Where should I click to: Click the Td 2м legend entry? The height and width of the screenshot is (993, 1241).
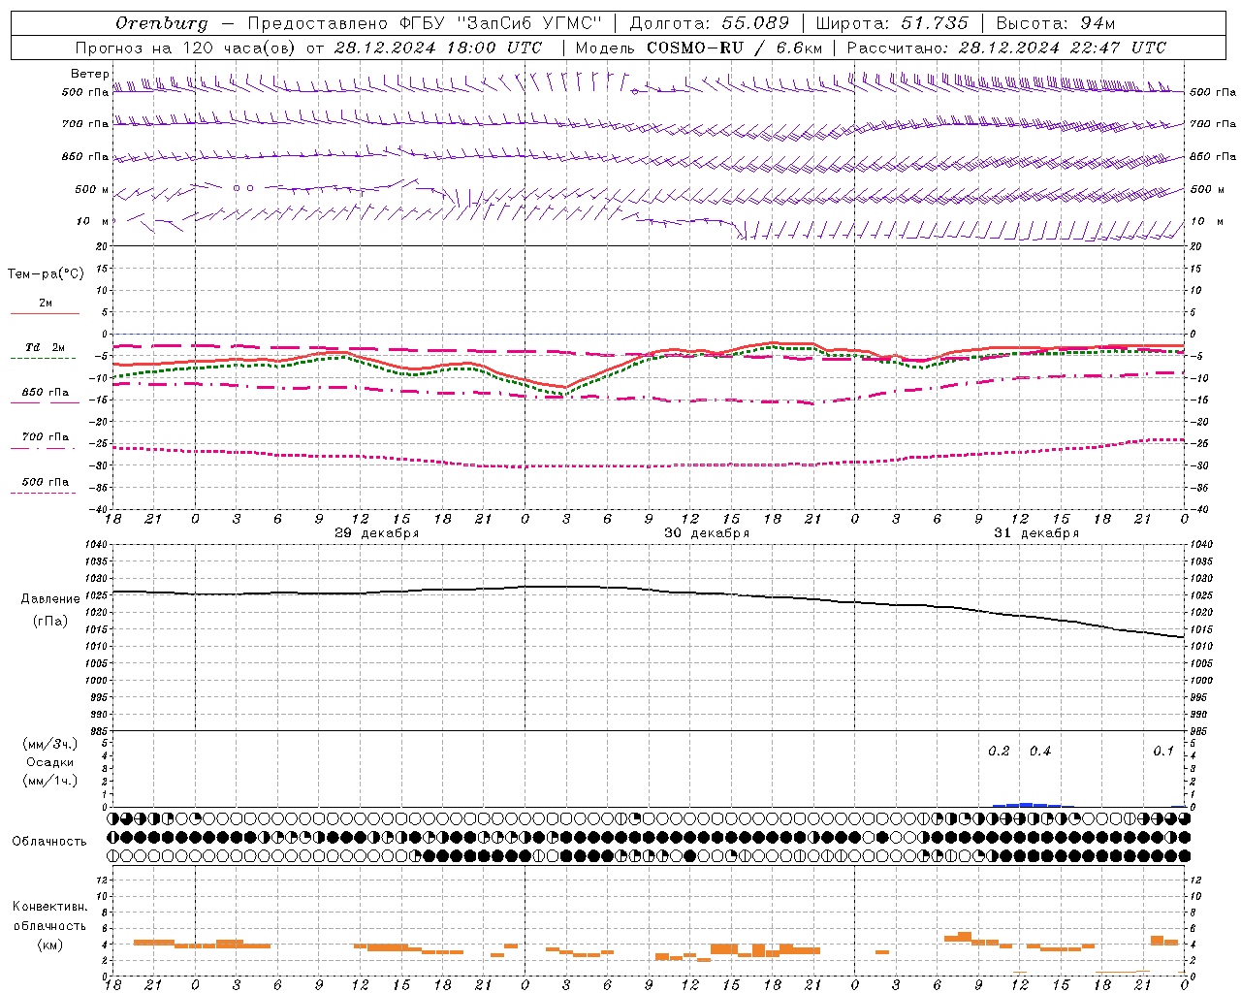(45, 347)
